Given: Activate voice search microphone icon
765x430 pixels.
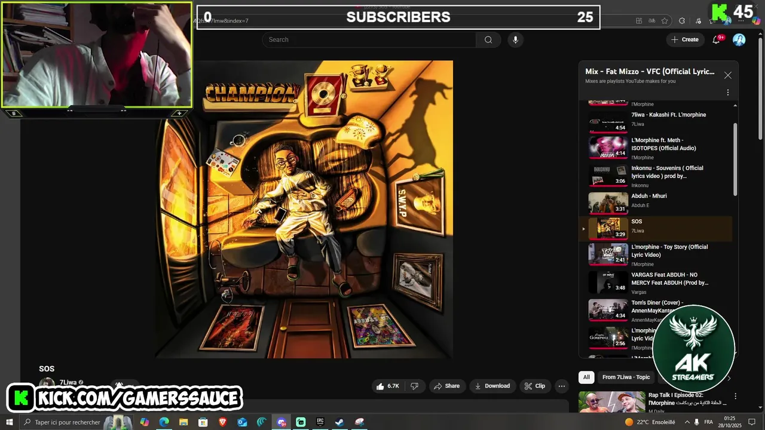Looking at the screenshot, I should coord(515,39).
